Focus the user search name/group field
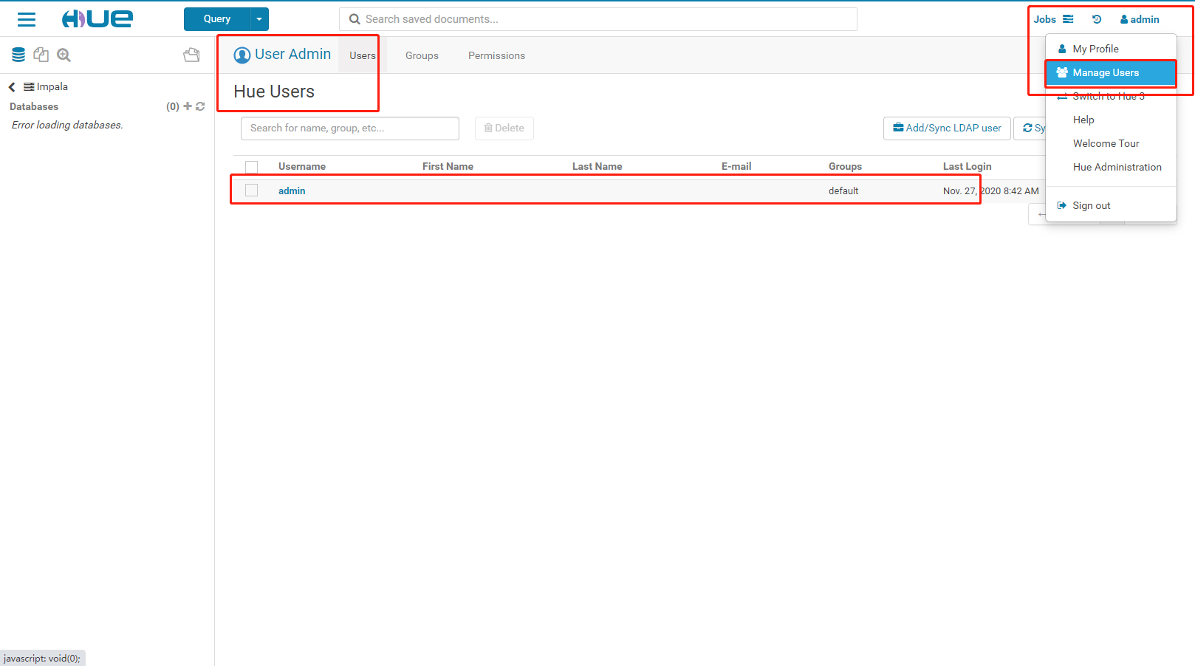This screenshot has width=1195, height=666. point(350,128)
